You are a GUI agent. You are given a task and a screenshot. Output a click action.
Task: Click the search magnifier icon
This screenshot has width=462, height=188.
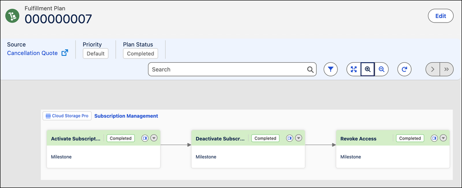click(310, 70)
